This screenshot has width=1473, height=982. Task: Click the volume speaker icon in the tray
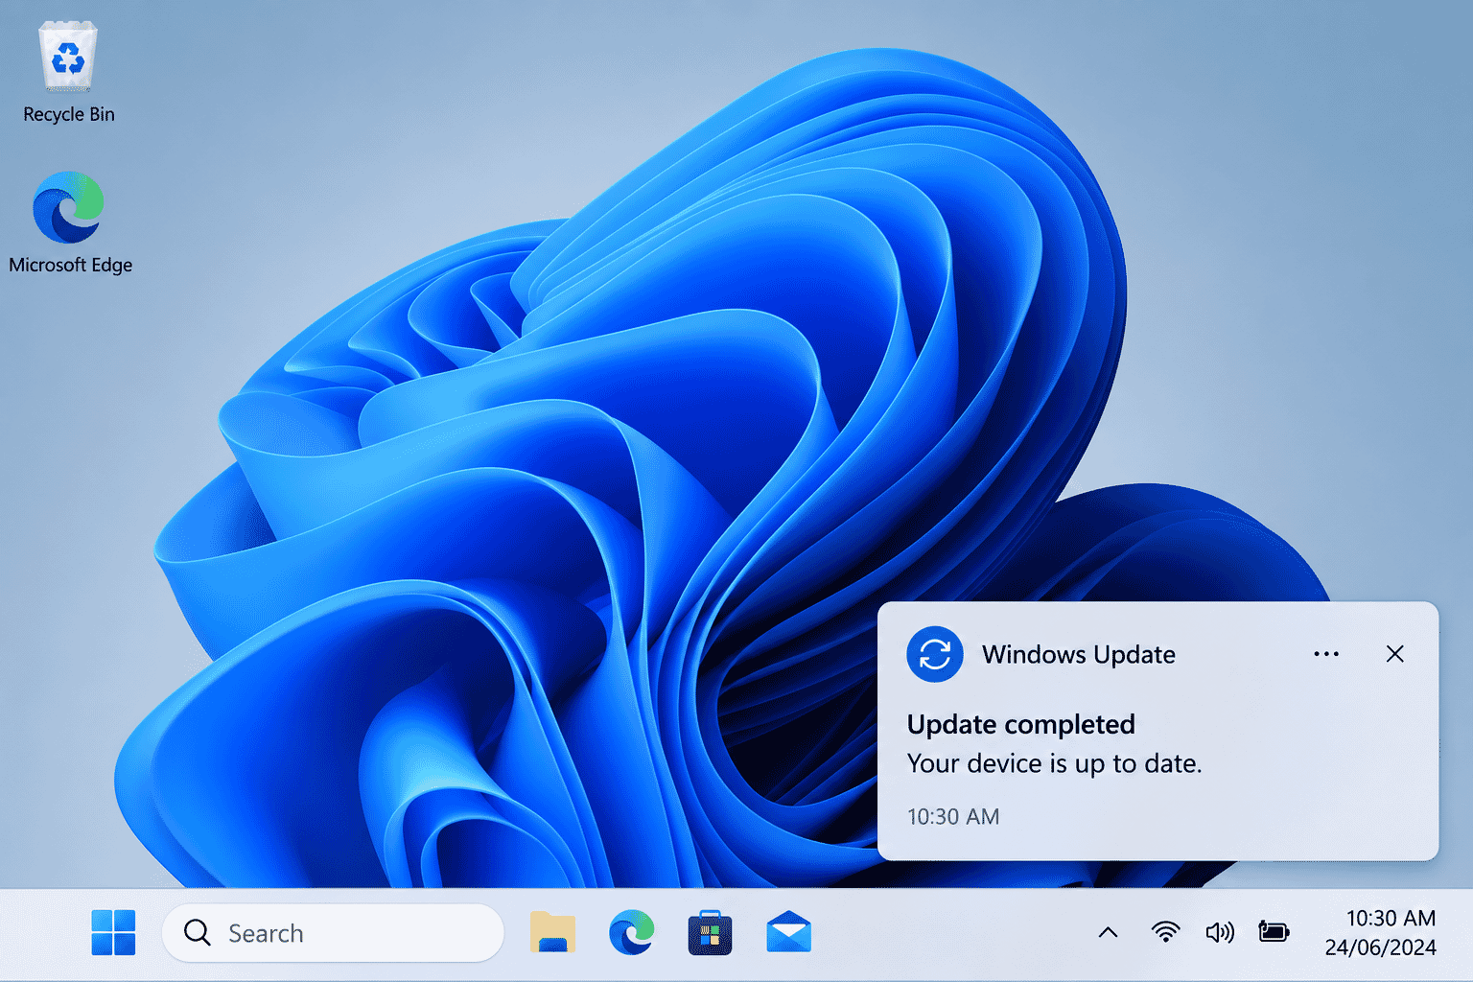[1219, 932]
